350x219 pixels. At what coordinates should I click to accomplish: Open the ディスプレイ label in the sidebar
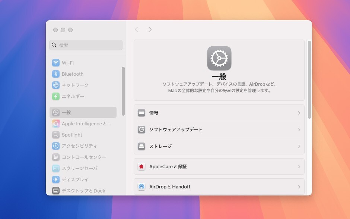tap(75, 179)
